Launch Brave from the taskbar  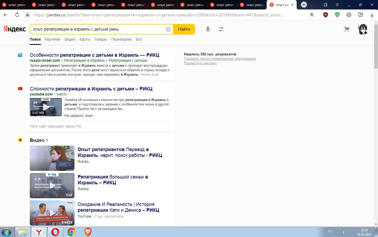click(x=88, y=232)
